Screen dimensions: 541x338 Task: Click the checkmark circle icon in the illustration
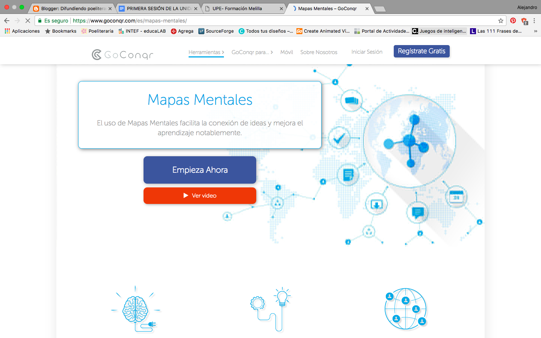339,138
